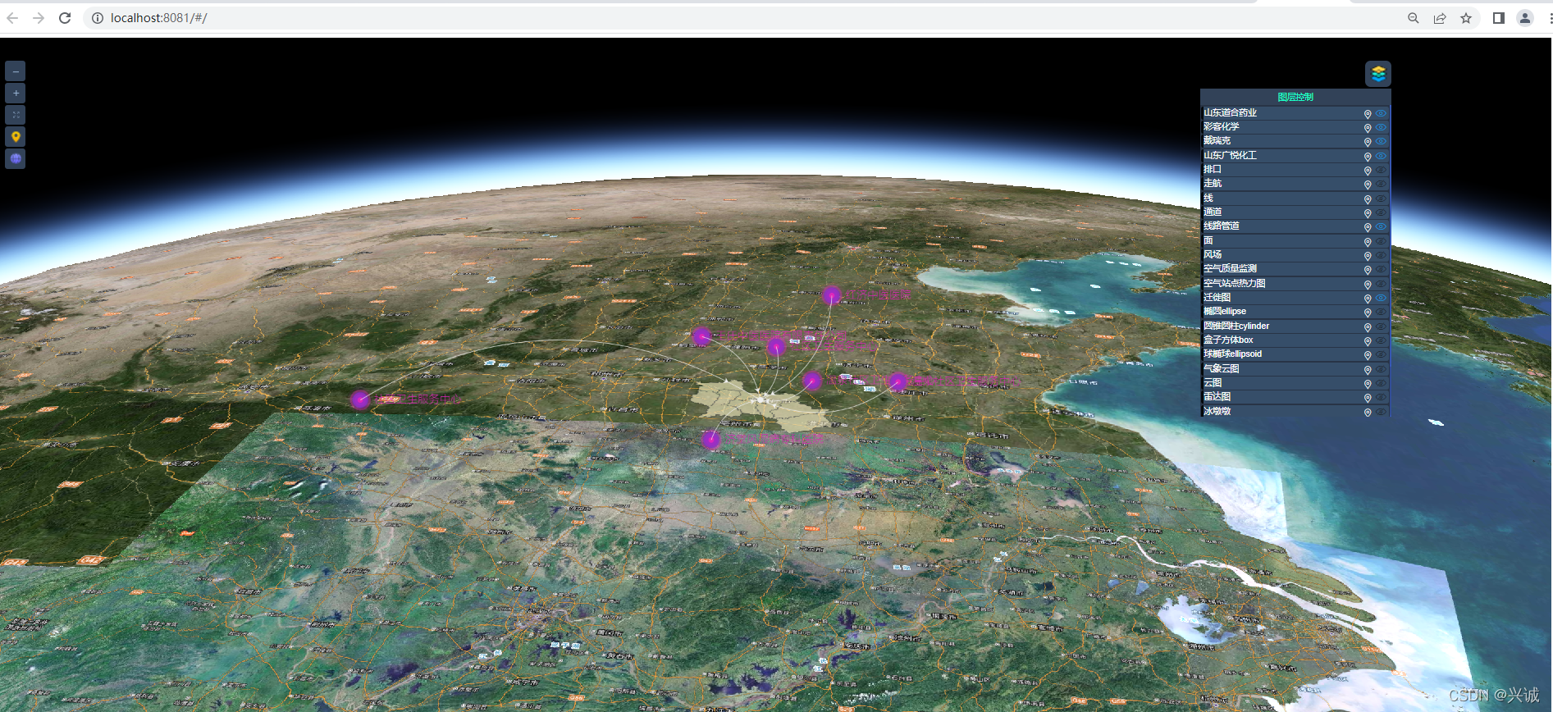Select the 球椭球ellipsoid layer name
Viewport: 1553px width, 712px height.
click(x=1233, y=354)
